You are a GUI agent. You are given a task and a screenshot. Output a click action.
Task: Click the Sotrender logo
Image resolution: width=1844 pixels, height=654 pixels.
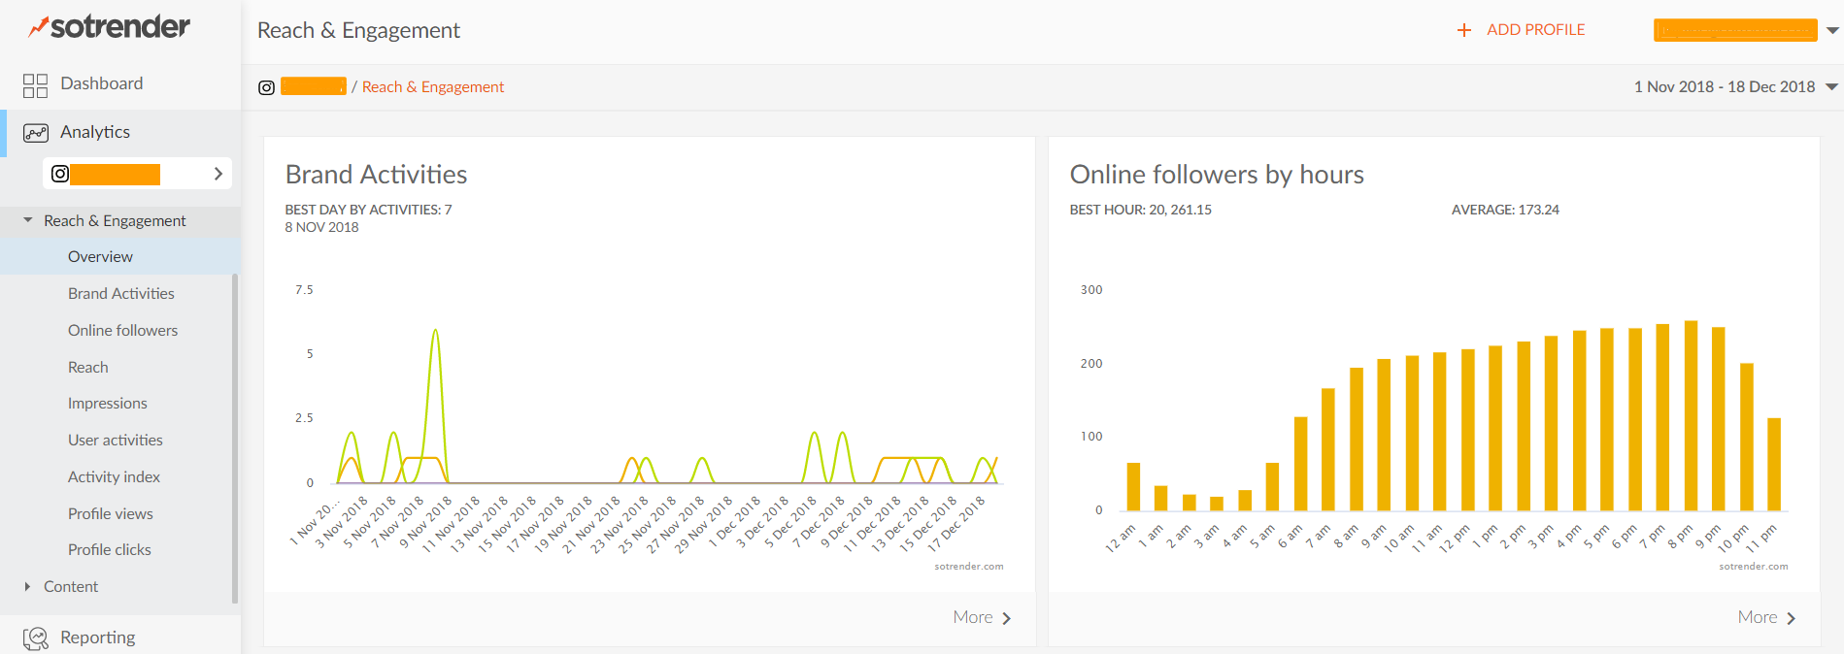click(x=110, y=27)
